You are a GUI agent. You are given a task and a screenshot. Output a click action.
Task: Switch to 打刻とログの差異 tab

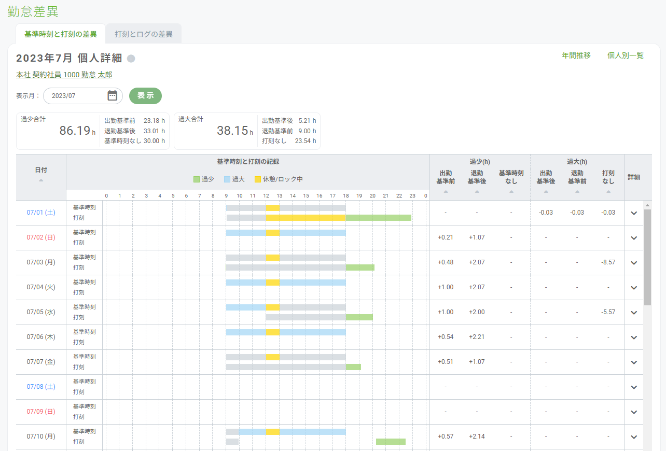pyautogui.click(x=144, y=34)
